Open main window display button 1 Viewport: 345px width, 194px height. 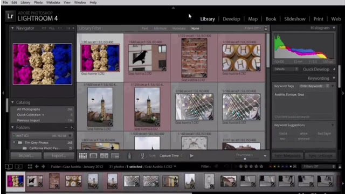(9, 167)
